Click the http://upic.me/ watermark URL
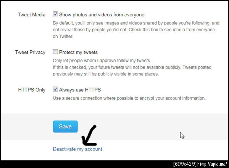Image resolution: width=229 pixels, height=168 pixels. coord(212,164)
